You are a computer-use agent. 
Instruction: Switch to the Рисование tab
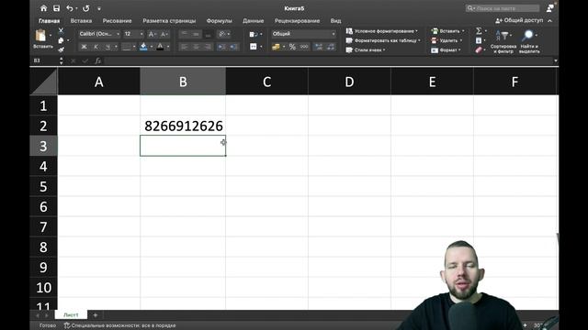pos(117,21)
